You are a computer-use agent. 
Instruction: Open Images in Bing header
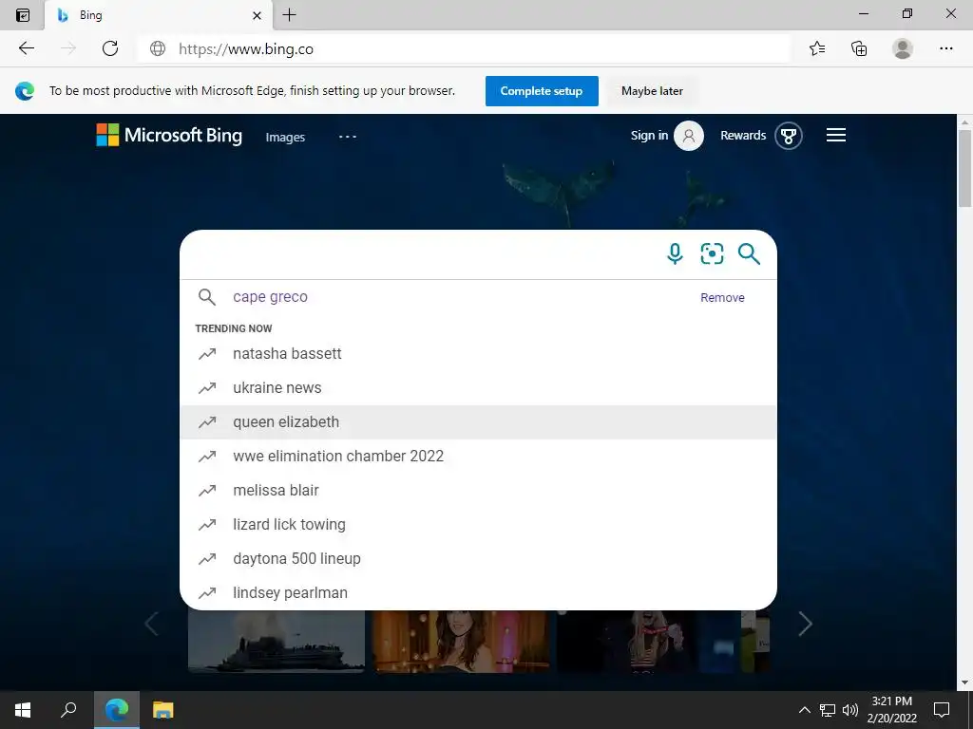[x=285, y=137]
